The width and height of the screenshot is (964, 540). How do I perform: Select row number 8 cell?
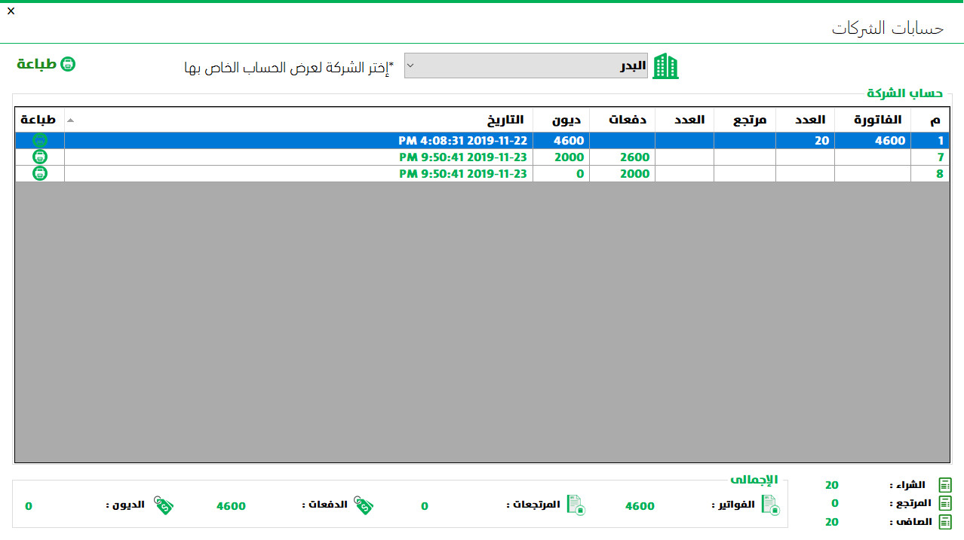pos(930,174)
